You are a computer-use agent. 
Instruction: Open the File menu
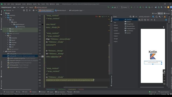[5, 4]
